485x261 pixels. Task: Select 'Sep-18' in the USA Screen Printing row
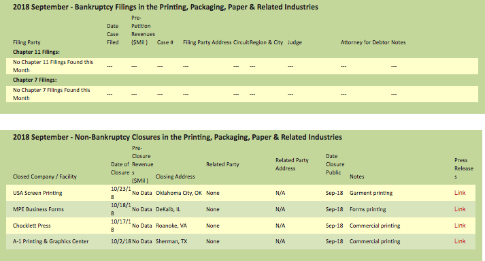coord(335,193)
